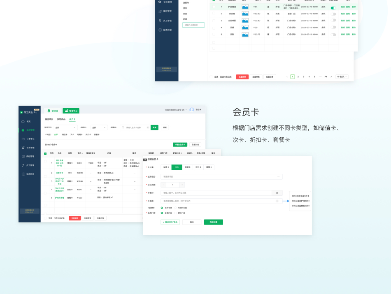
Task: Click the green 完成创建 button
Action: tap(213, 222)
